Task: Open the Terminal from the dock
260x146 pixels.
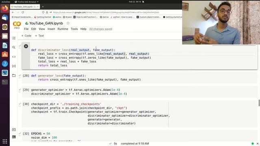Action: tap(5, 82)
